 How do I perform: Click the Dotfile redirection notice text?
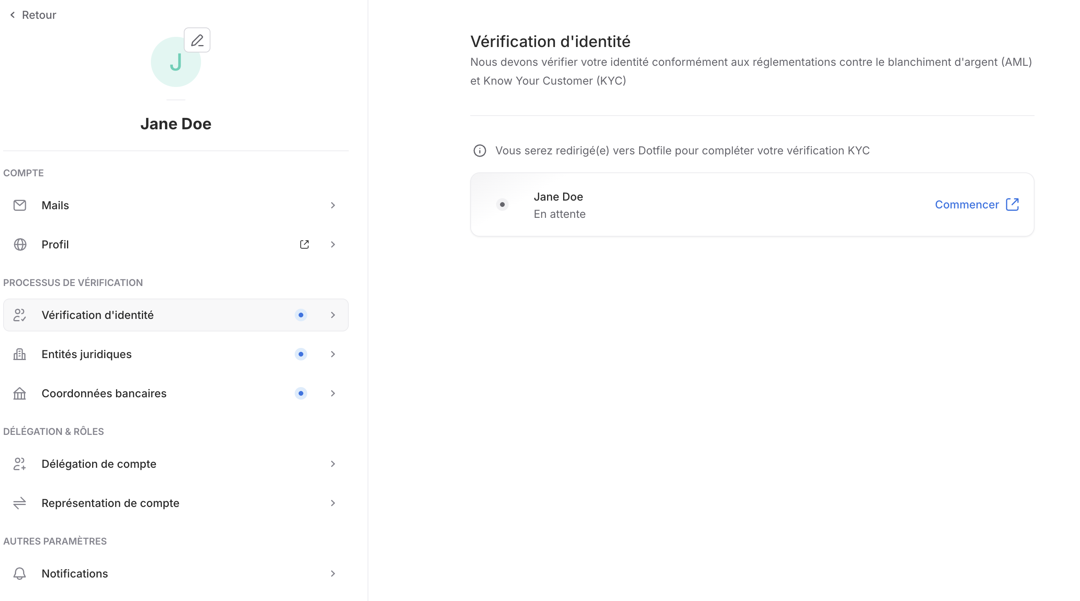pos(682,151)
